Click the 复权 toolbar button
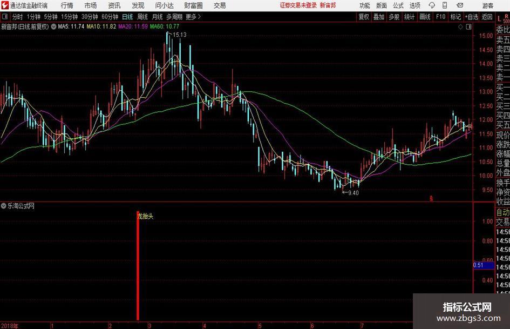Image resolution: width=510 pixels, height=329 pixels. pyautogui.click(x=364, y=17)
